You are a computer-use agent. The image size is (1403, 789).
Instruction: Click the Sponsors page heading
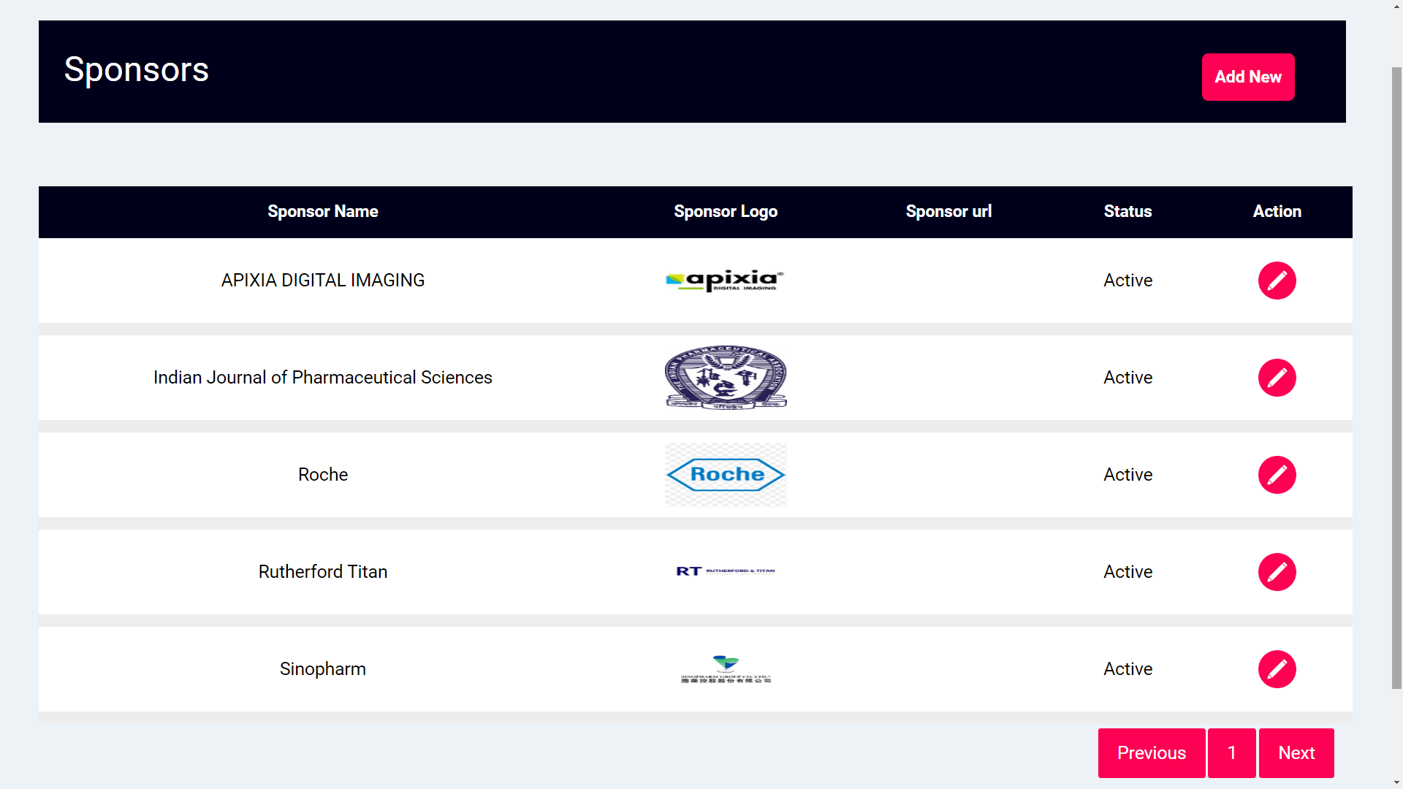[137, 70]
